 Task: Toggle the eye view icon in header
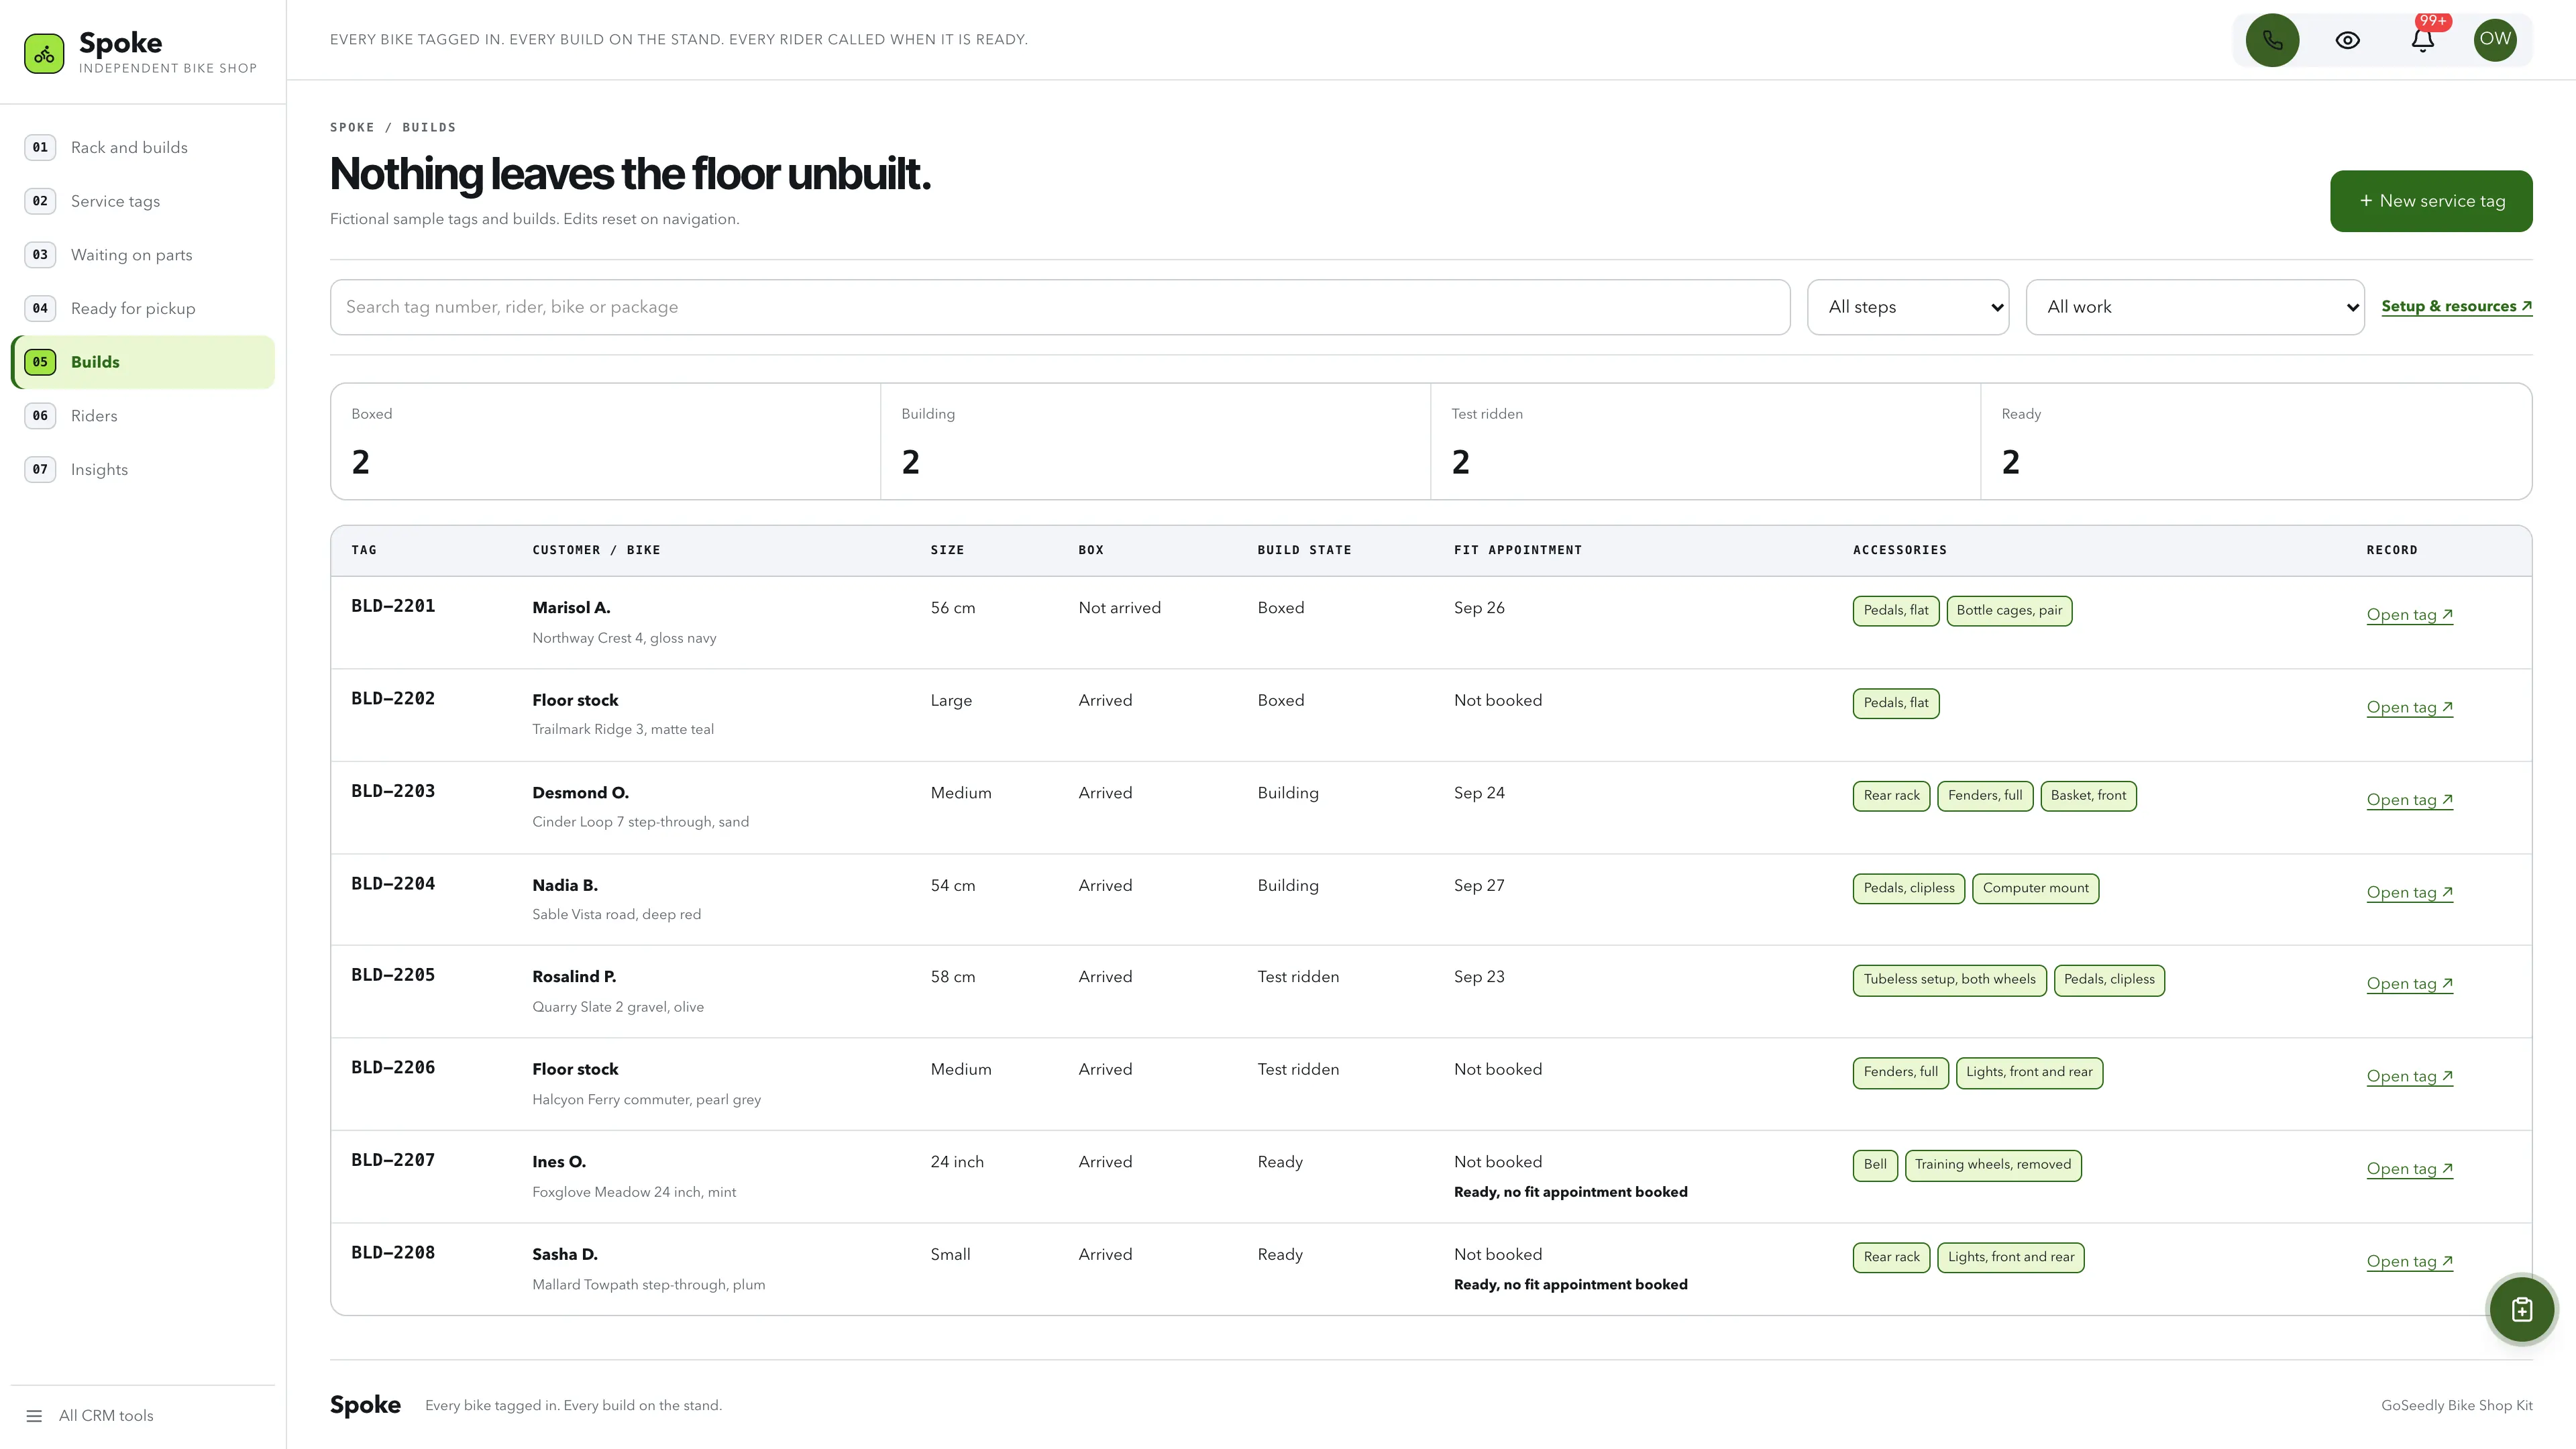[x=2348, y=40]
